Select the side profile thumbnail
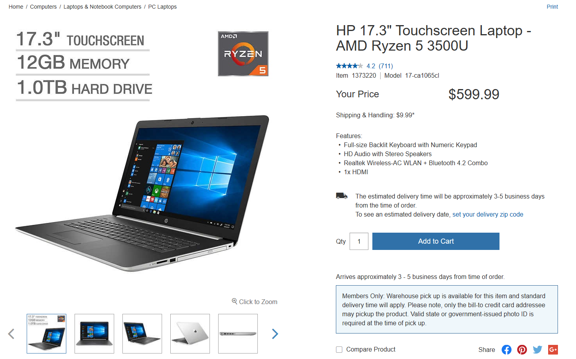The image size is (576, 359). [x=238, y=334]
